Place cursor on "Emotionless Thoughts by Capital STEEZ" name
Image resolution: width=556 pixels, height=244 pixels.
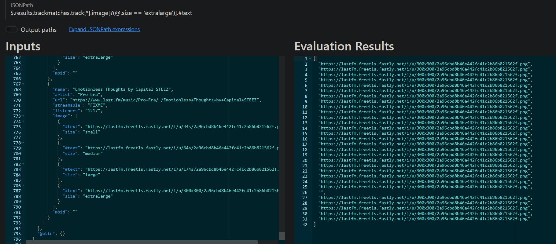(x=123, y=89)
